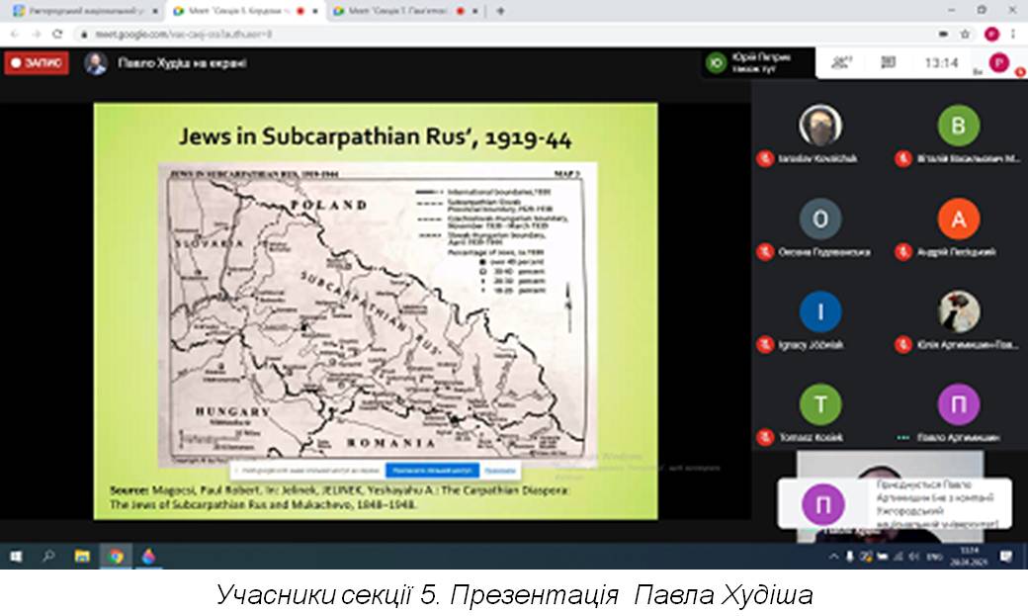This screenshot has width=1028, height=616.
Task: Switch to the first browser tab
Action: (x=85, y=11)
